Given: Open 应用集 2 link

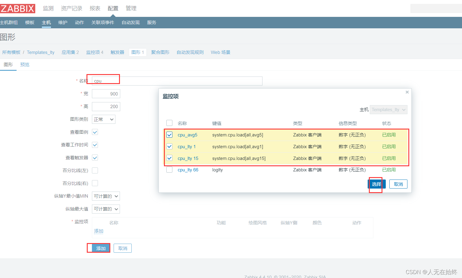Looking at the screenshot, I should click(x=70, y=52).
